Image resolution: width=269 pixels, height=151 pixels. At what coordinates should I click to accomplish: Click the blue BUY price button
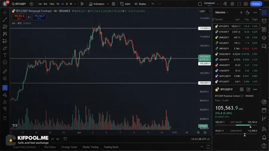pos(39,17)
